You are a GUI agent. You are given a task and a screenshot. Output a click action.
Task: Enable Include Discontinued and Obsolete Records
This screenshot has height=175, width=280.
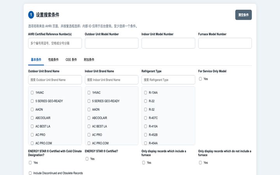[x=30, y=173]
